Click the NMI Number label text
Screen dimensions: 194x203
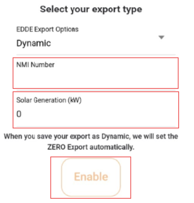coord(35,65)
